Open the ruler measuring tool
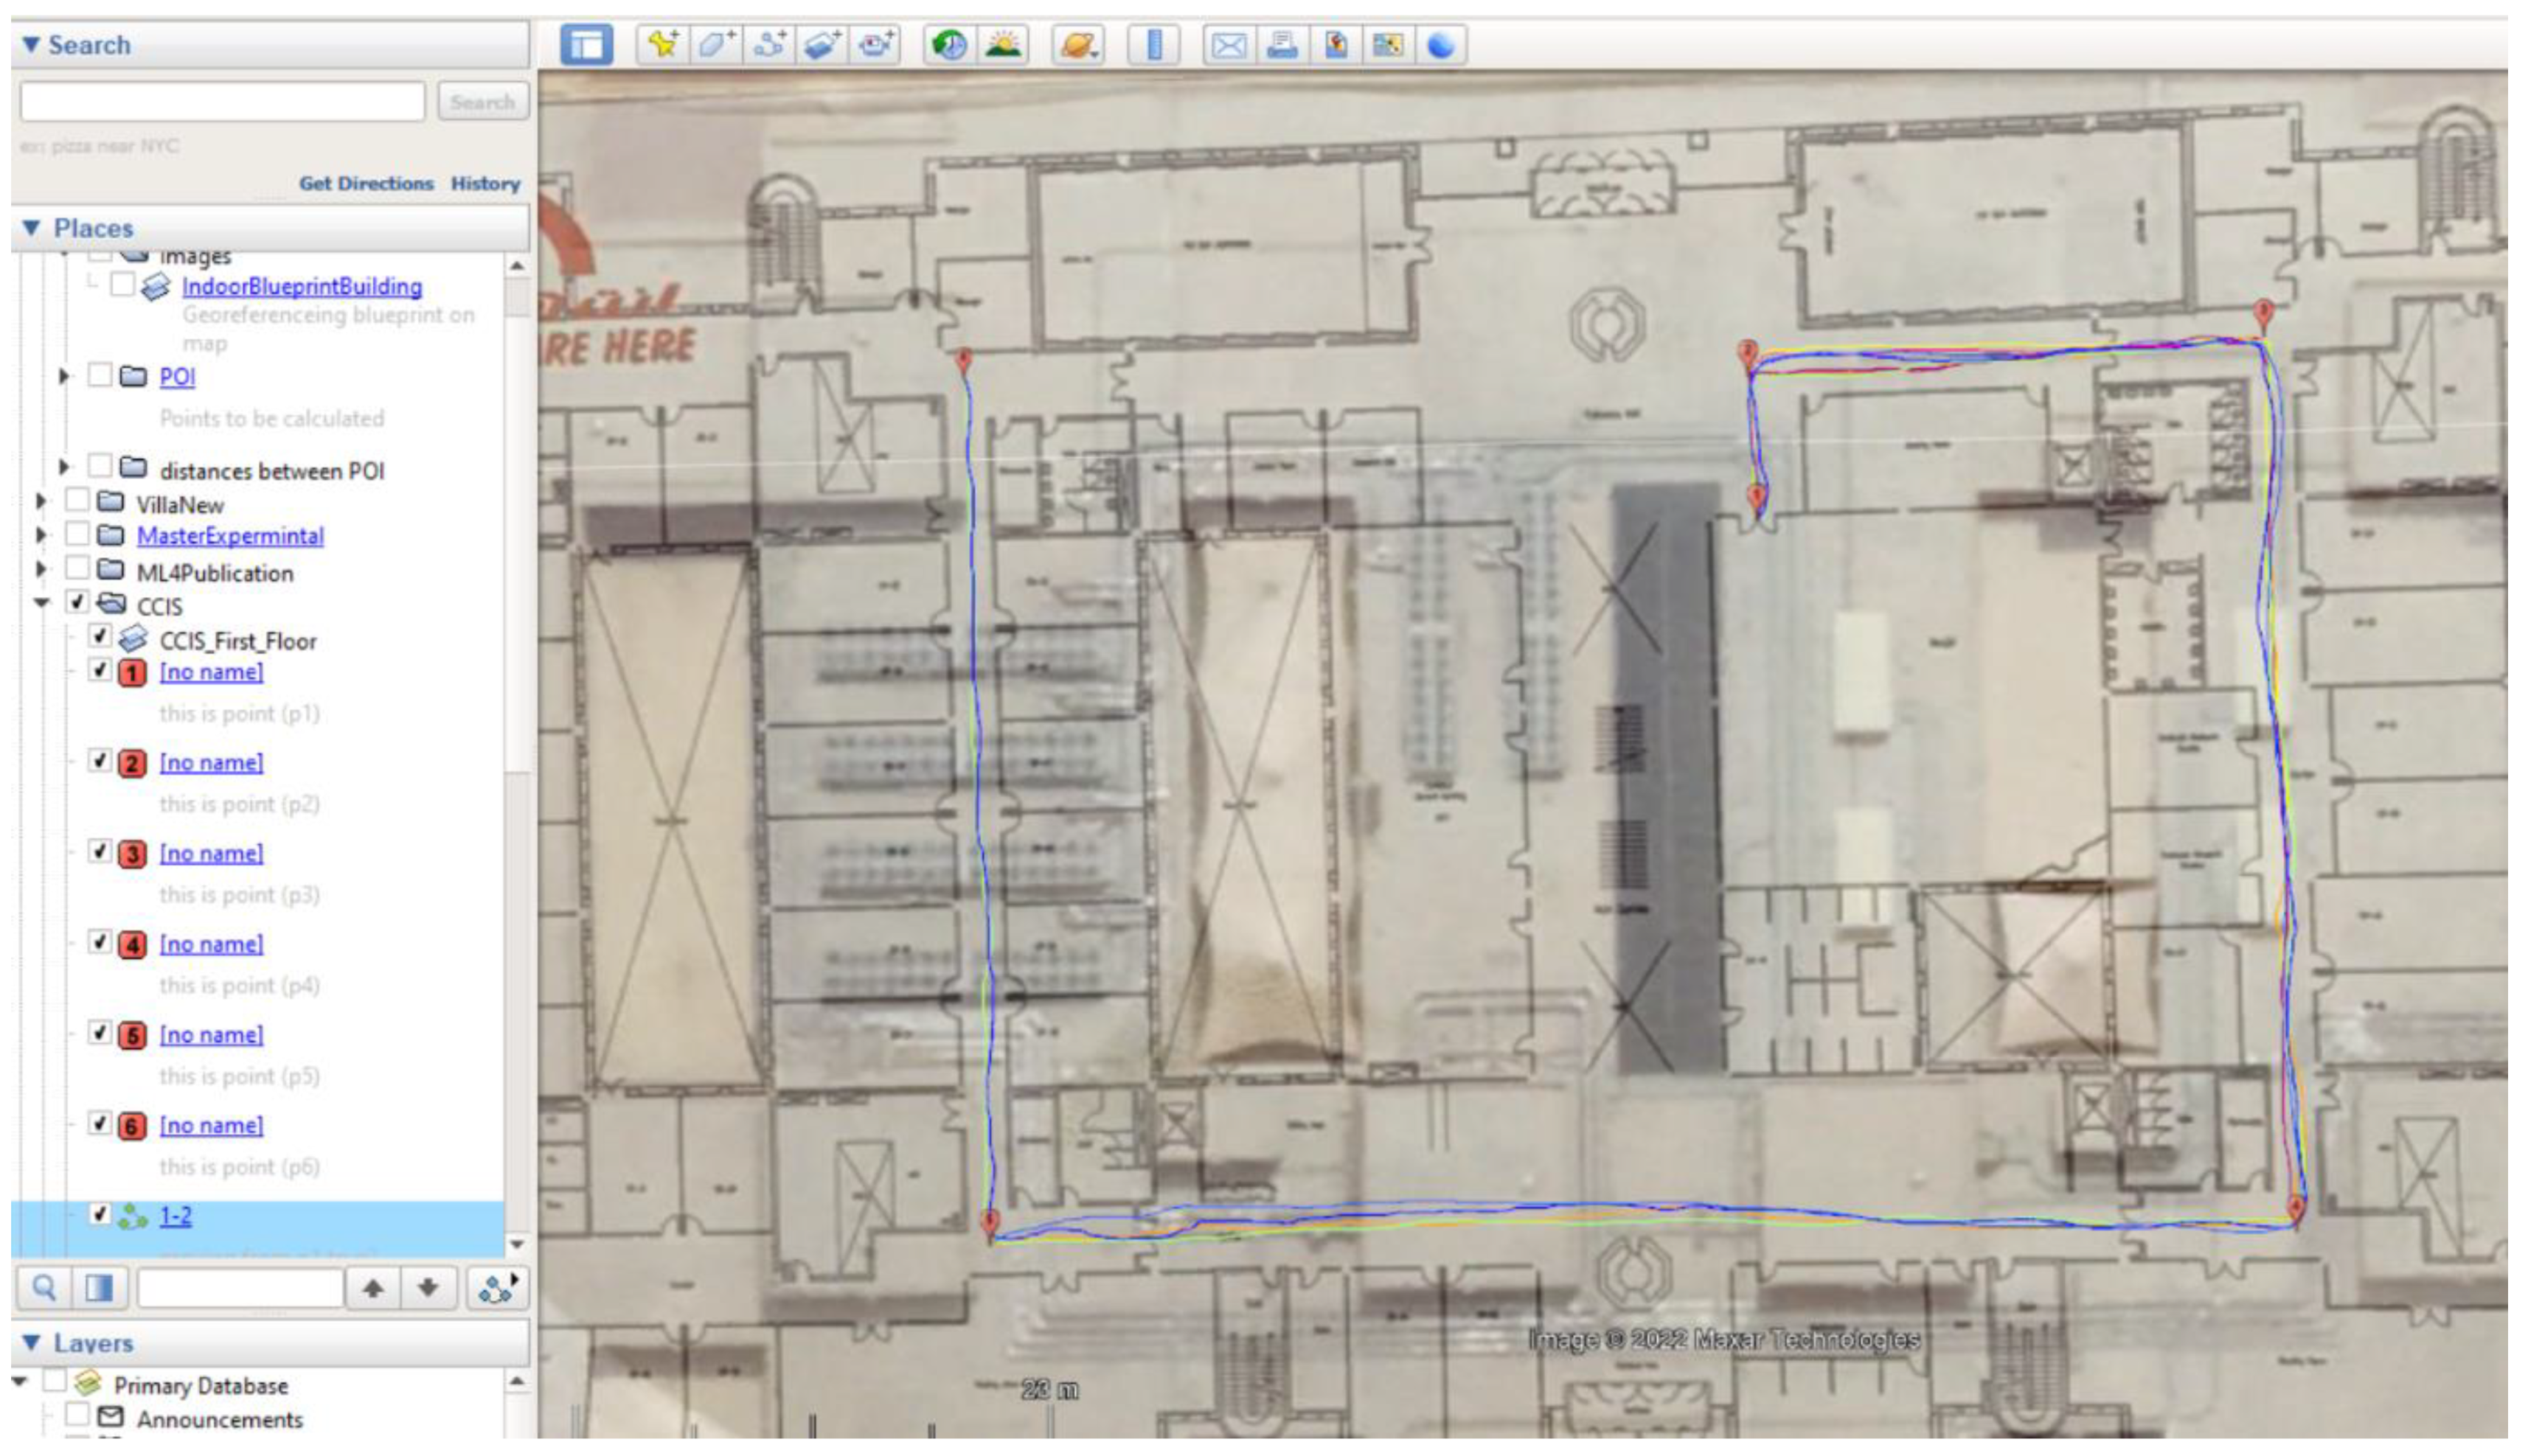The height and width of the screenshot is (1456, 2528). (1153, 45)
